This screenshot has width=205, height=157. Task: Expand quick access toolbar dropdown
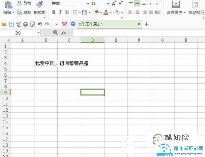pos(56,24)
